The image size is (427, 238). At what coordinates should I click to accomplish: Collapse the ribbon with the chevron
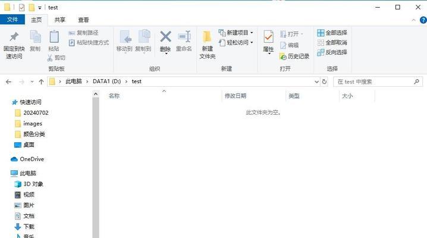pyautogui.click(x=413, y=20)
